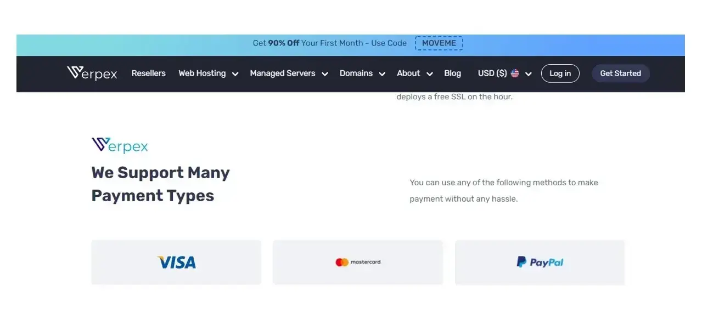This screenshot has height=324, width=702.
Task: Go to the Blog page
Action: tap(452, 73)
